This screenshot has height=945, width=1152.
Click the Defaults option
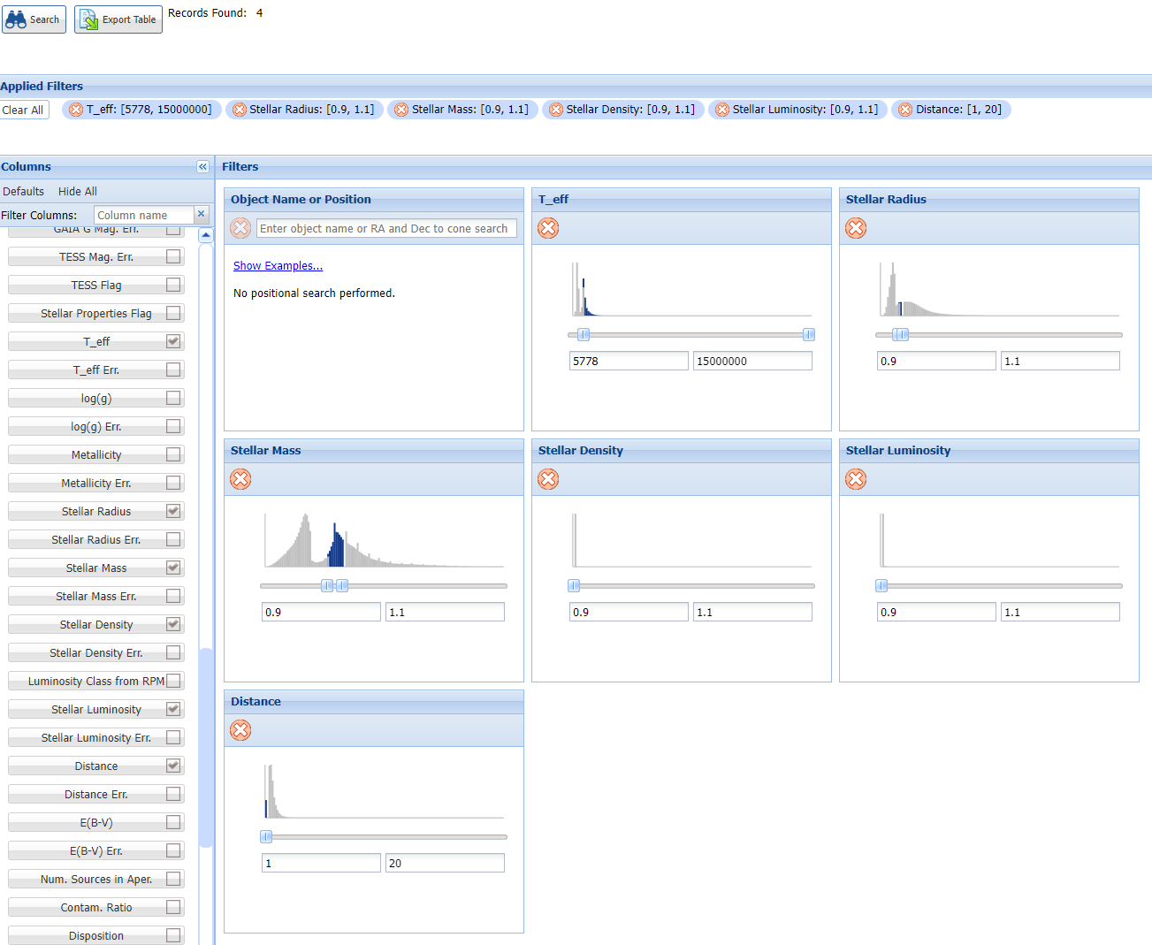tap(24, 191)
